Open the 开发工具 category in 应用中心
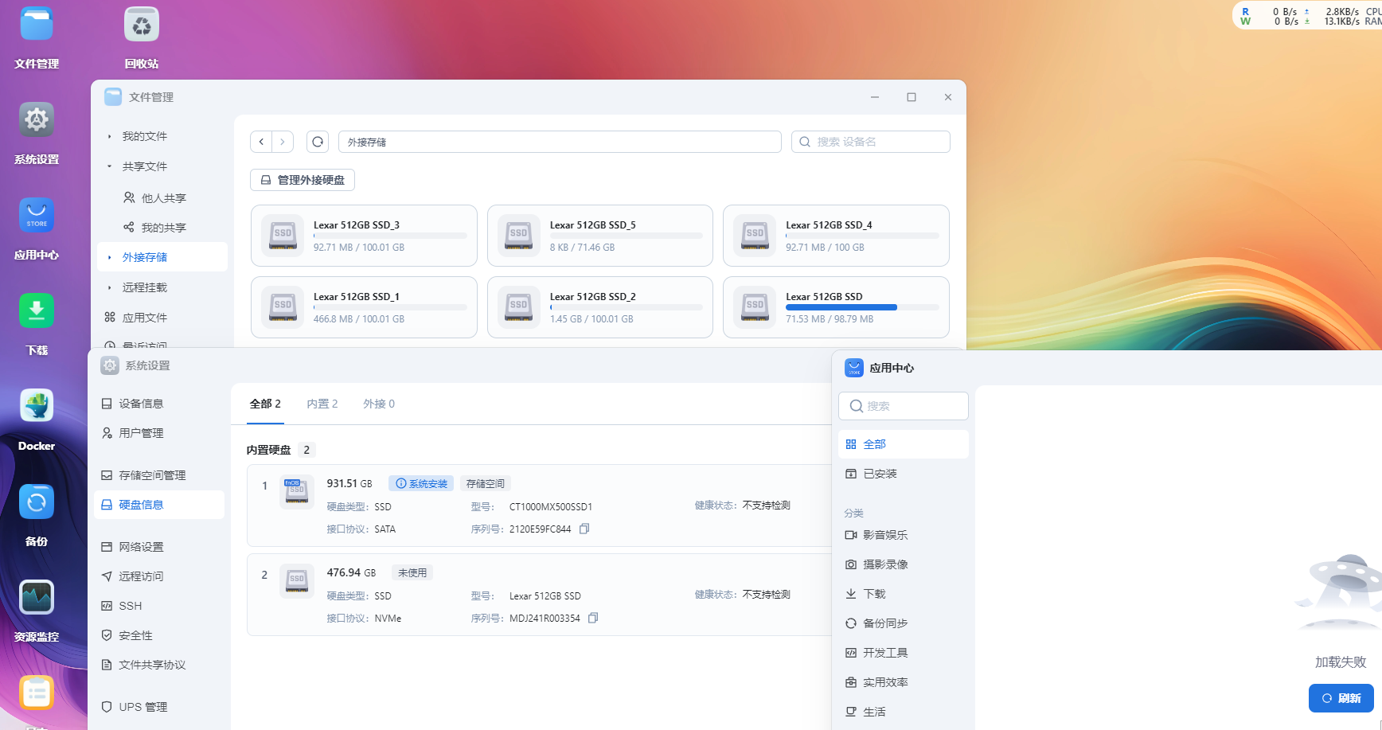1382x730 pixels. click(885, 652)
